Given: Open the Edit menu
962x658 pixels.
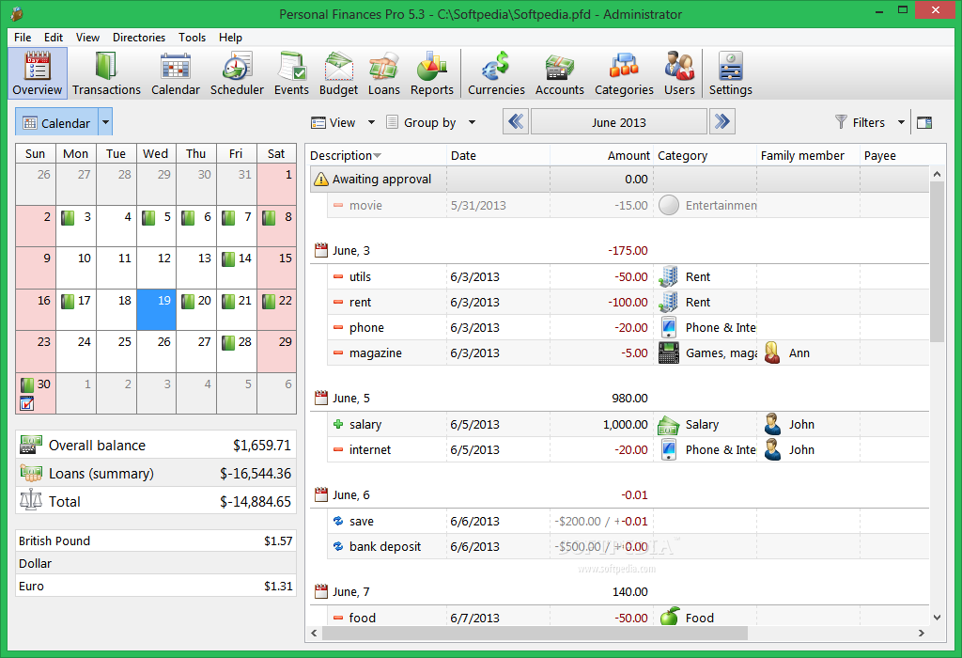Looking at the screenshot, I should (x=54, y=38).
